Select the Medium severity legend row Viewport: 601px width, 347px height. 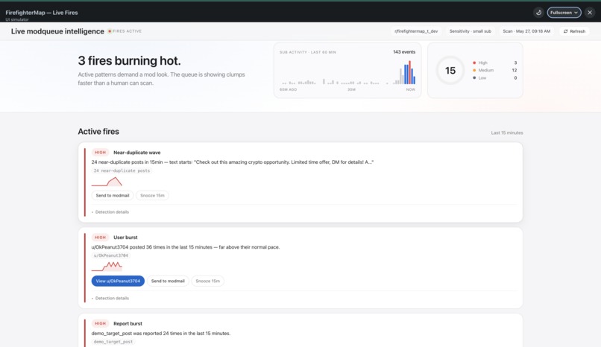[494, 71]
